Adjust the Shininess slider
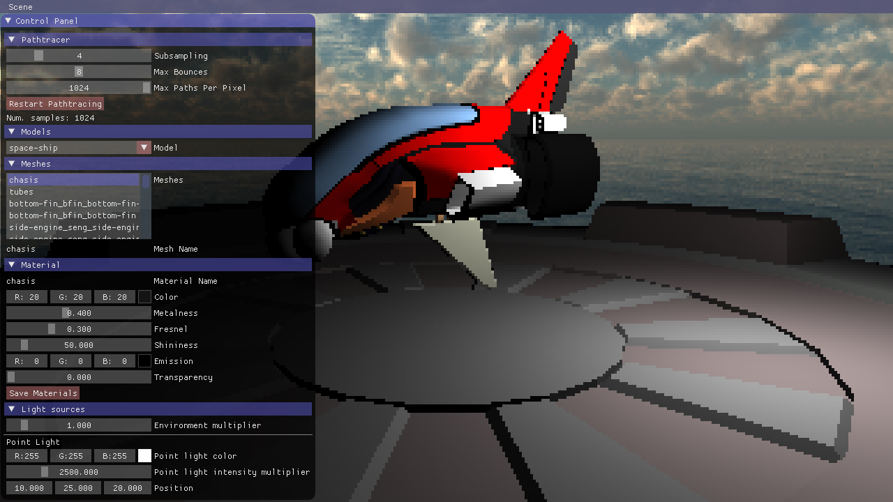This screenshot has width=893, height=502. coord(79,345)
